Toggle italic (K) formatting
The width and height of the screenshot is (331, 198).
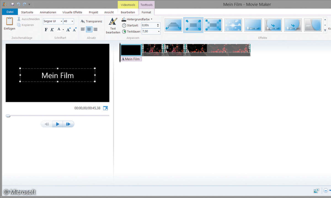tap(52, 30)
